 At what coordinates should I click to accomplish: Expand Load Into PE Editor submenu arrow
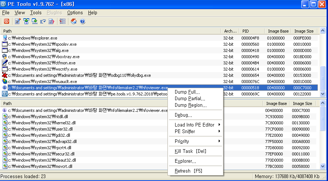coord(219,125)
